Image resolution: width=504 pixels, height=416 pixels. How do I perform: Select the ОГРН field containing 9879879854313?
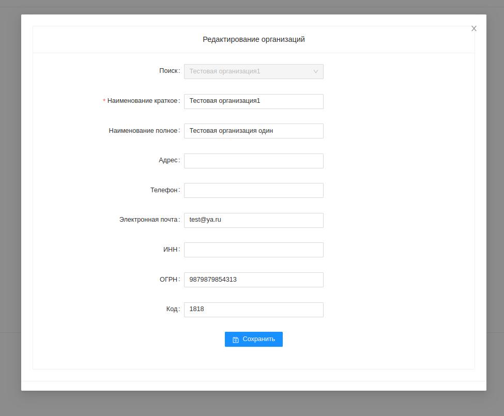coord(253,280)
